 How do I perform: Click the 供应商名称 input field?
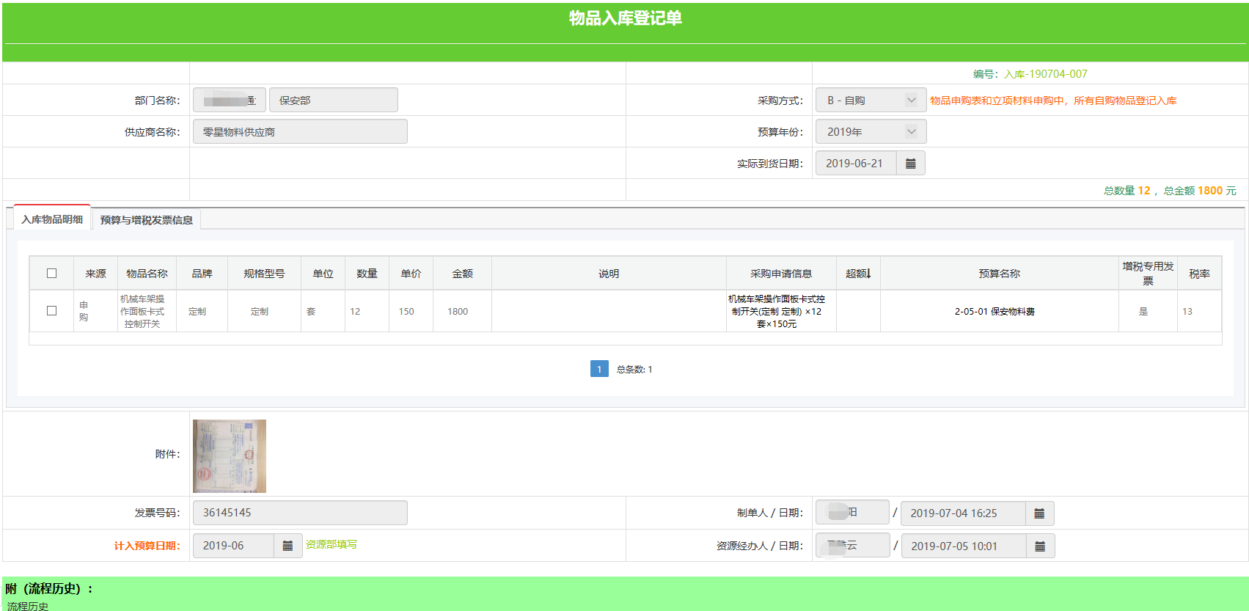tap(300, 132)
